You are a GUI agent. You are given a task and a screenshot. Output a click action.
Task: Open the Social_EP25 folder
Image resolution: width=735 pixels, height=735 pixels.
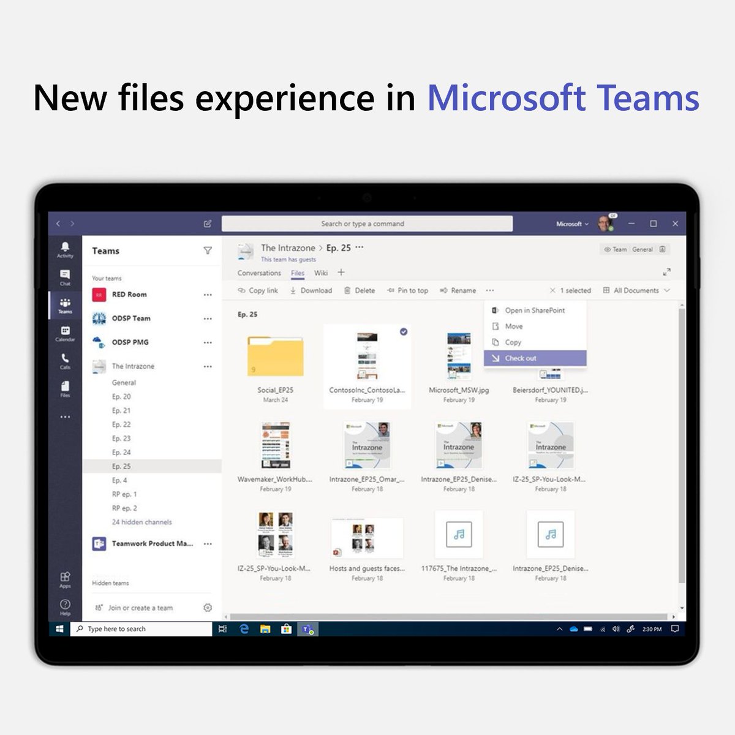pos(276,356)
